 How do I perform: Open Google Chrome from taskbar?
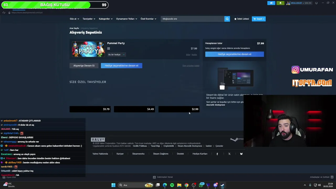(186, 185)
